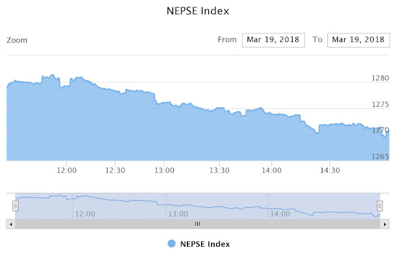Click the 13:30 tick on x-axis
Viewport: 396px width, 264px height.
pyautogui.click(x=220, y=171)
